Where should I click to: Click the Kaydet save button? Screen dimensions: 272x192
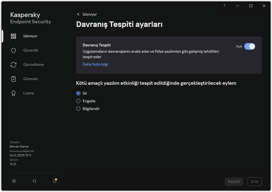coord(234,181)
